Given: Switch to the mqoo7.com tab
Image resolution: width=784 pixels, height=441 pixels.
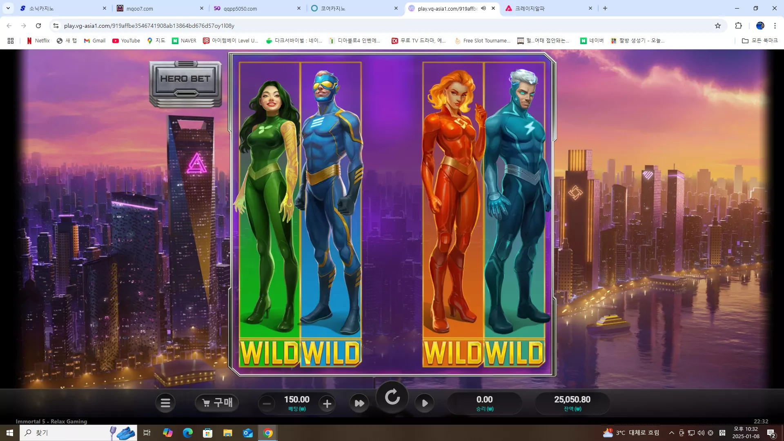Looking at the screenshot, I should [x=160, y=8].
